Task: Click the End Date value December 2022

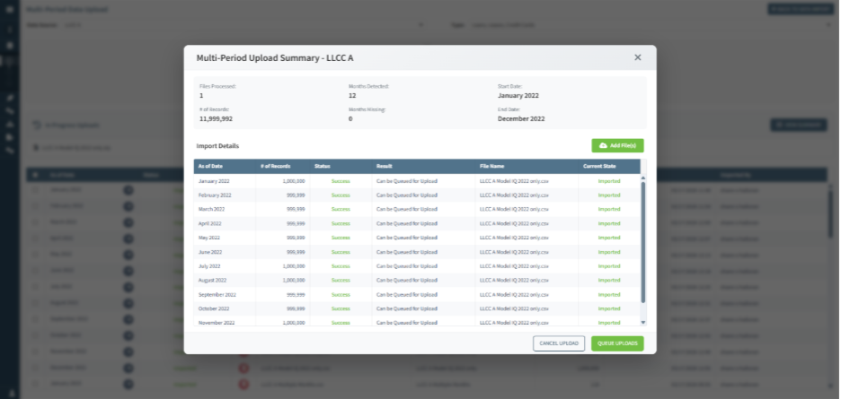Action: (521, 119)
